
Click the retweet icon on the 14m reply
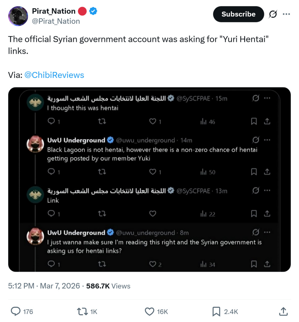102,172
